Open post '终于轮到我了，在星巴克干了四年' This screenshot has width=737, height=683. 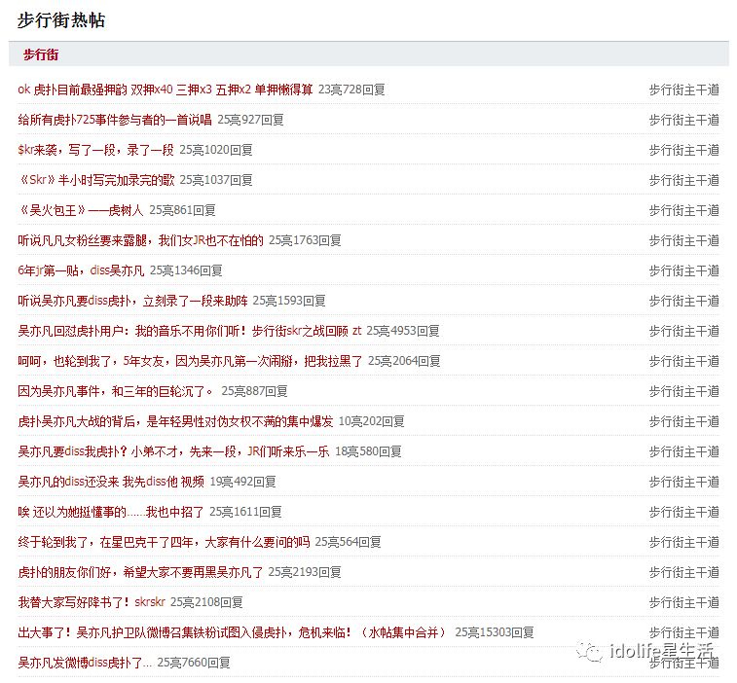point(164,542)
